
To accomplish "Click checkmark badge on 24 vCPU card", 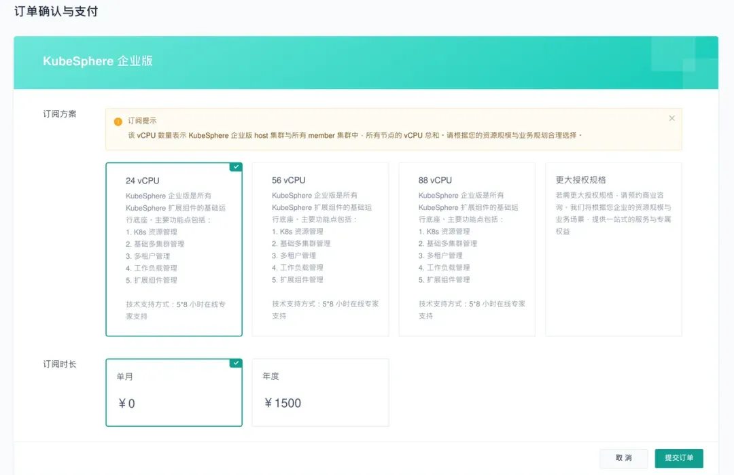I will 236,167.
